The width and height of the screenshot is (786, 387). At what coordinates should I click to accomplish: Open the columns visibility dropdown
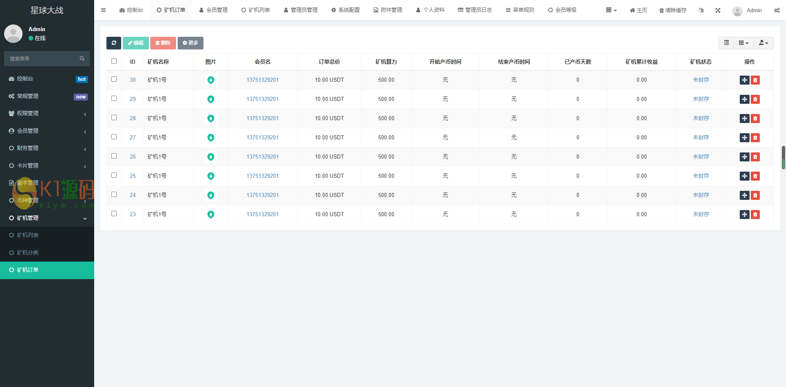(743, 43)
